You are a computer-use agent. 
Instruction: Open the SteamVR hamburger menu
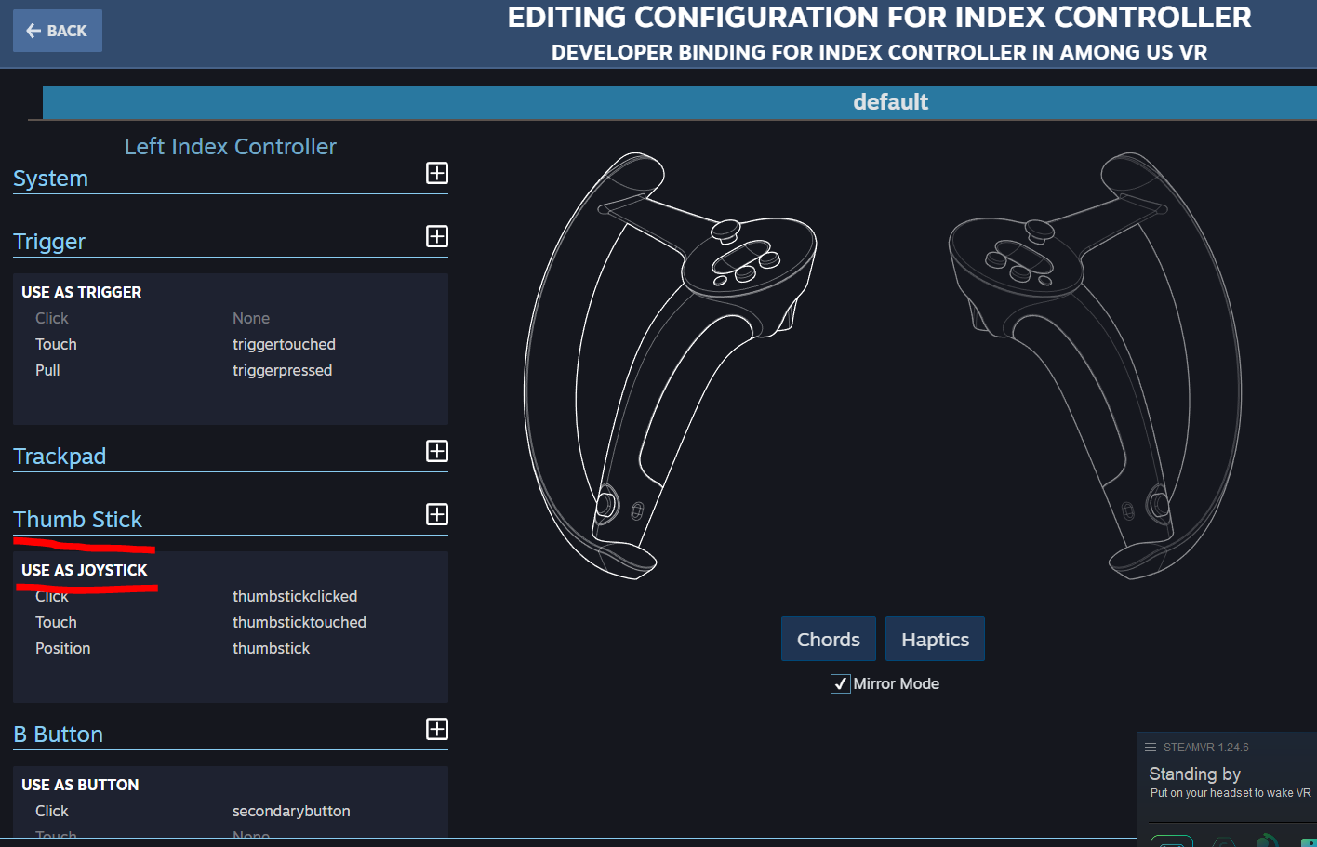1151,748
